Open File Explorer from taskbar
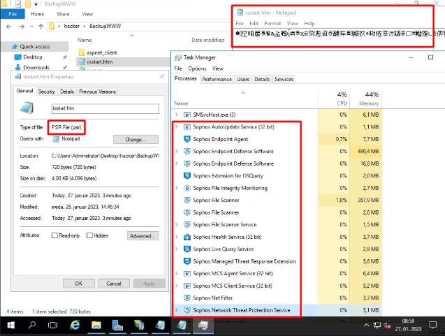Image resolution: width=445 pixels, height=336 pixels. [96, 326]
